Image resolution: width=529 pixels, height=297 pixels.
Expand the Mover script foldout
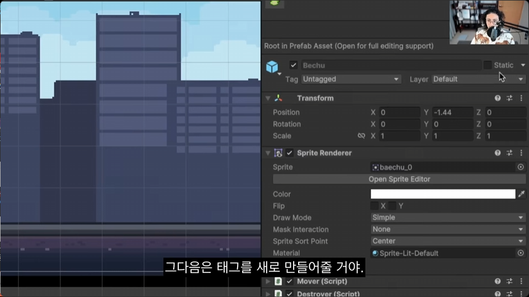coord(268,281)
